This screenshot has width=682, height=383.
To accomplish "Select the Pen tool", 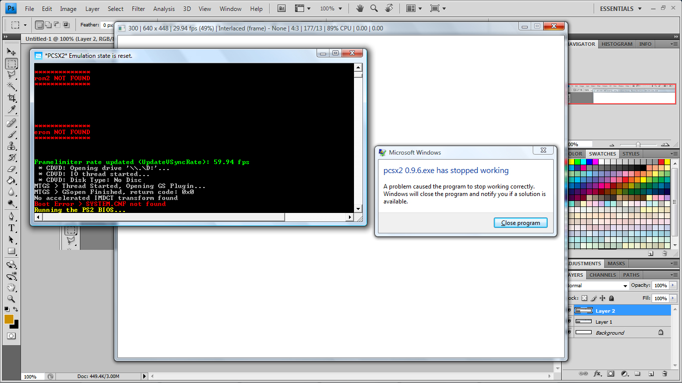I will (x=11, y=216).
